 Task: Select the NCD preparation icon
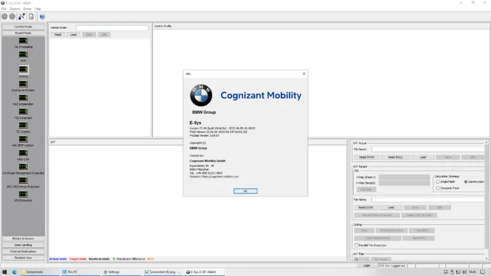coord(23,98)
